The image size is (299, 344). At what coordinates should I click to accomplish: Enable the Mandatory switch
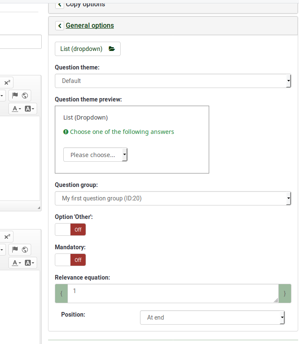[70, 260]
